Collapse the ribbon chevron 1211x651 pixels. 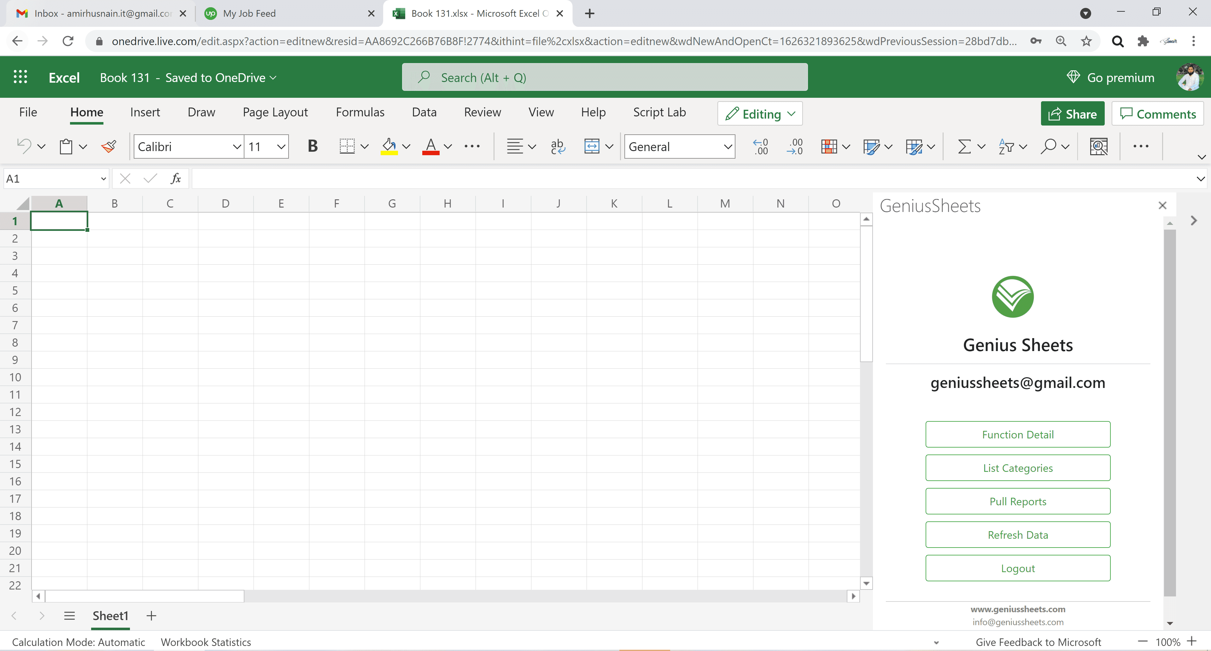click(x=1202, y=157)
